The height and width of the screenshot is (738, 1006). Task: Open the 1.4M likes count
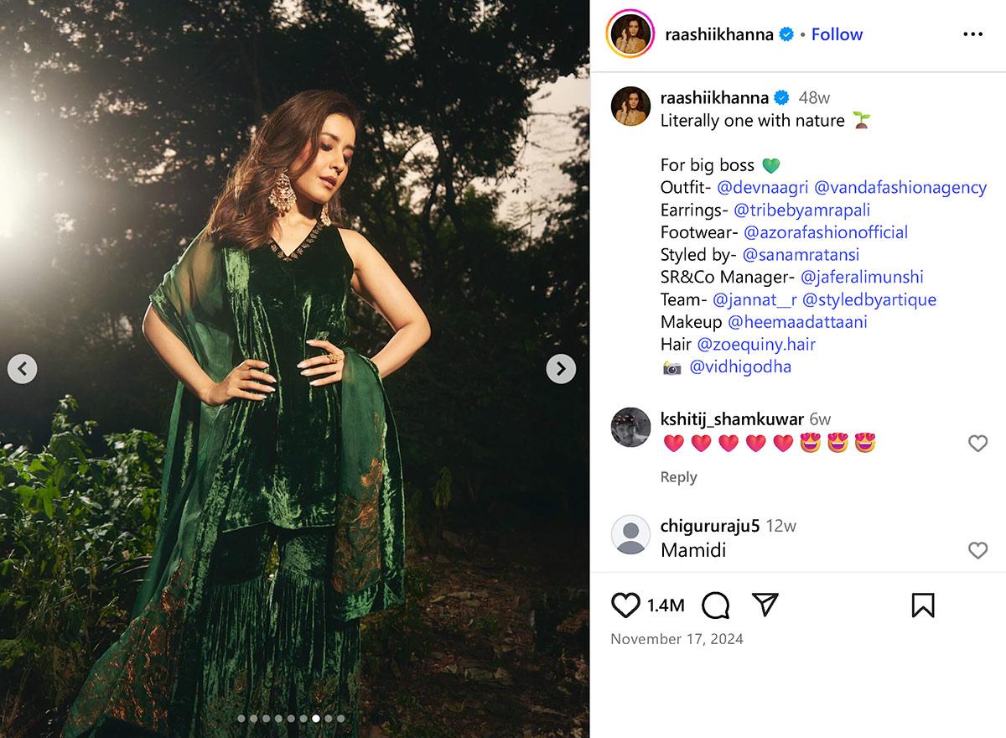coord(666,605)
